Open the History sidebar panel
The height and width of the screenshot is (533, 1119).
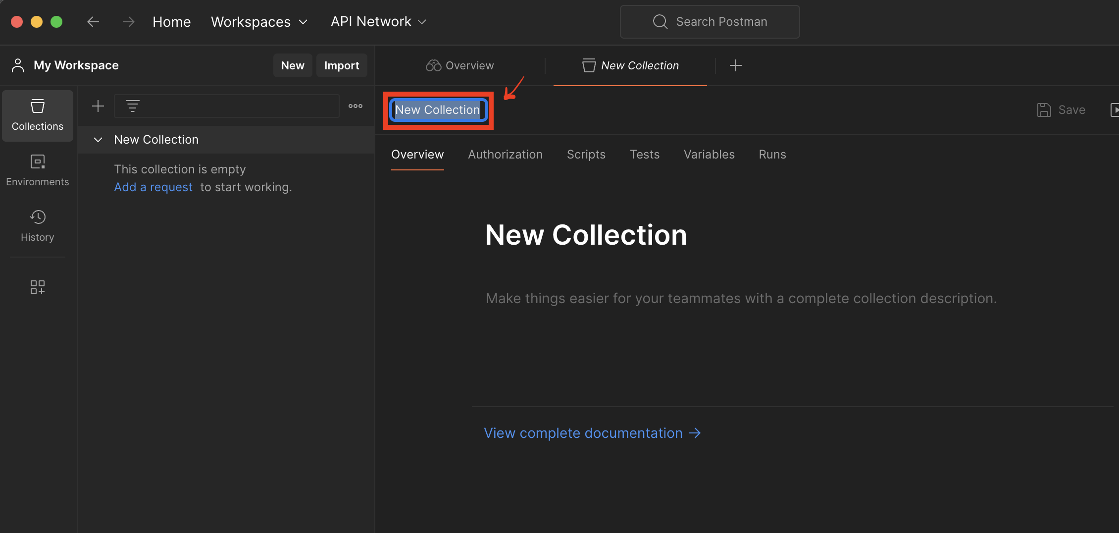[x=38, y=226]
